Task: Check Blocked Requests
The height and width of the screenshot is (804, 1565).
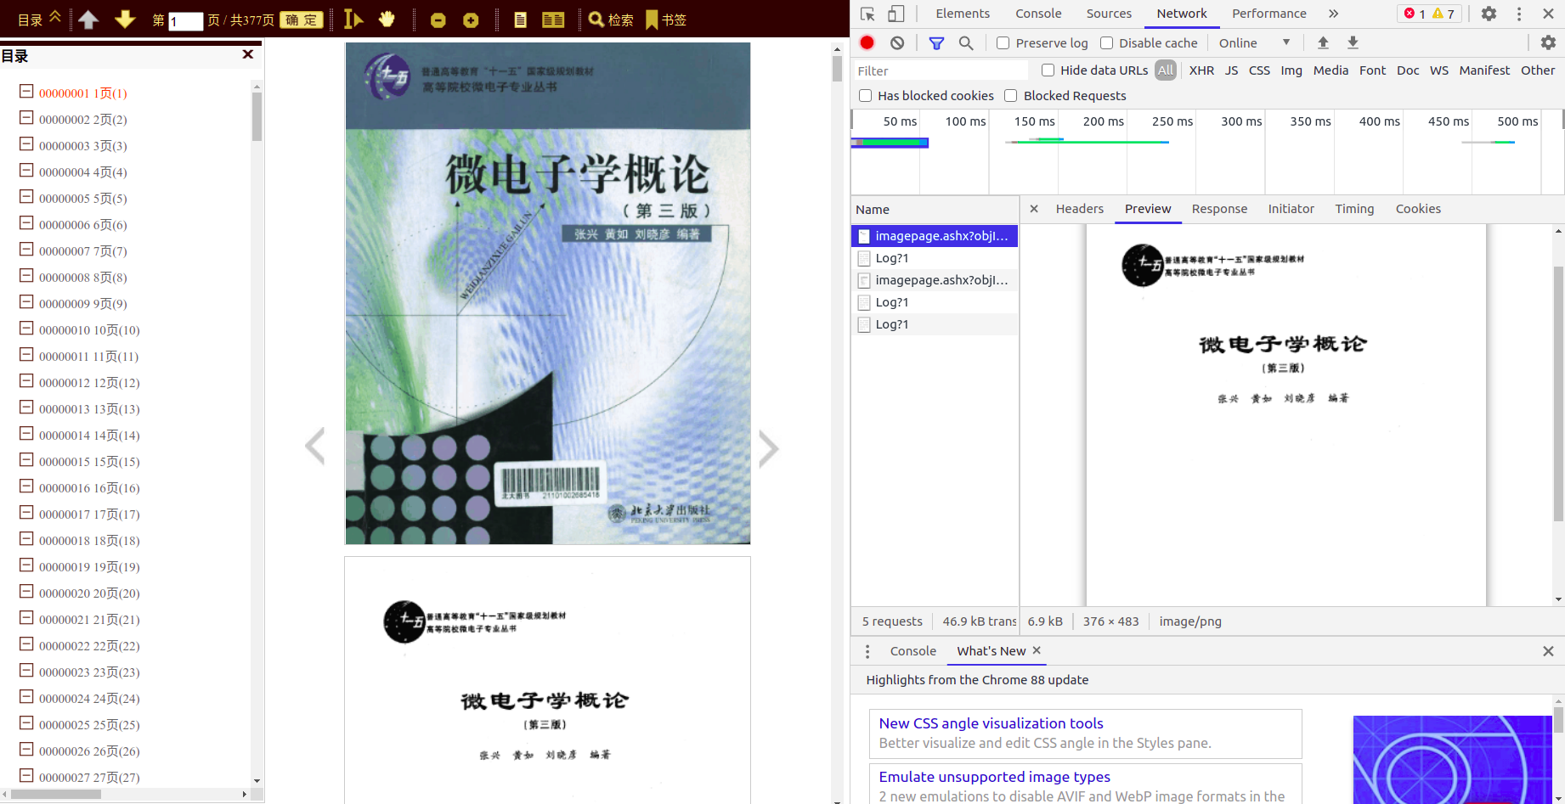Action: (1011, 96)
